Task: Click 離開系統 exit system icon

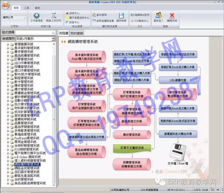Action: [x=172, y=17]
